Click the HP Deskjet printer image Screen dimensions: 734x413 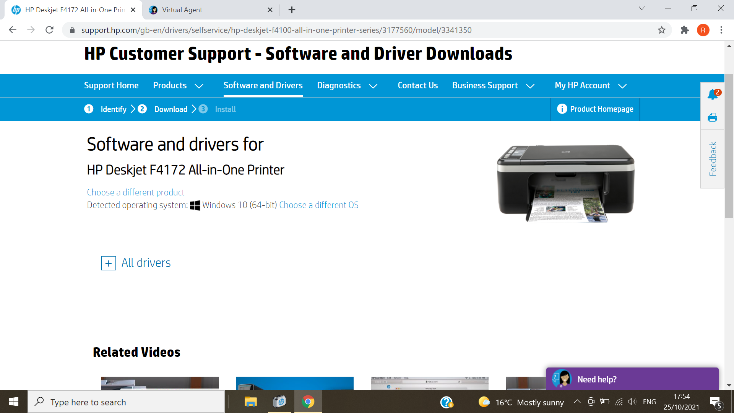point(565,184)
